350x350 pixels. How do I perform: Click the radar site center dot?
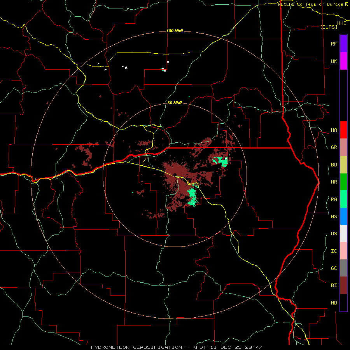point(175,174)
